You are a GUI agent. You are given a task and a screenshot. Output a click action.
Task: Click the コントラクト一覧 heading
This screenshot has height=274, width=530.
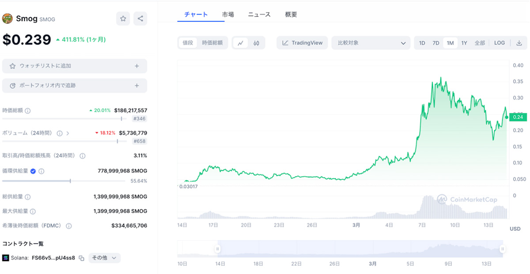coord(23,244)
